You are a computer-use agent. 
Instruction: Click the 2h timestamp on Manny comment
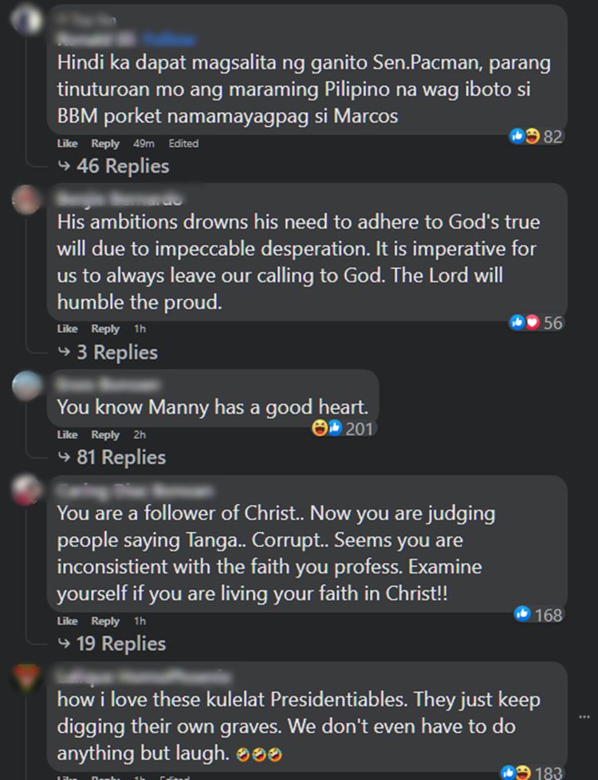[x=140, y=435]
